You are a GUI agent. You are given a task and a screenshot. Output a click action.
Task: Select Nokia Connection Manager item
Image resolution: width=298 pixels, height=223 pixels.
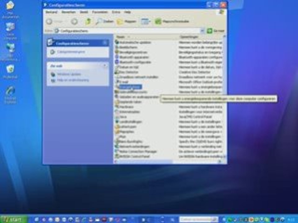coord(136,151)
